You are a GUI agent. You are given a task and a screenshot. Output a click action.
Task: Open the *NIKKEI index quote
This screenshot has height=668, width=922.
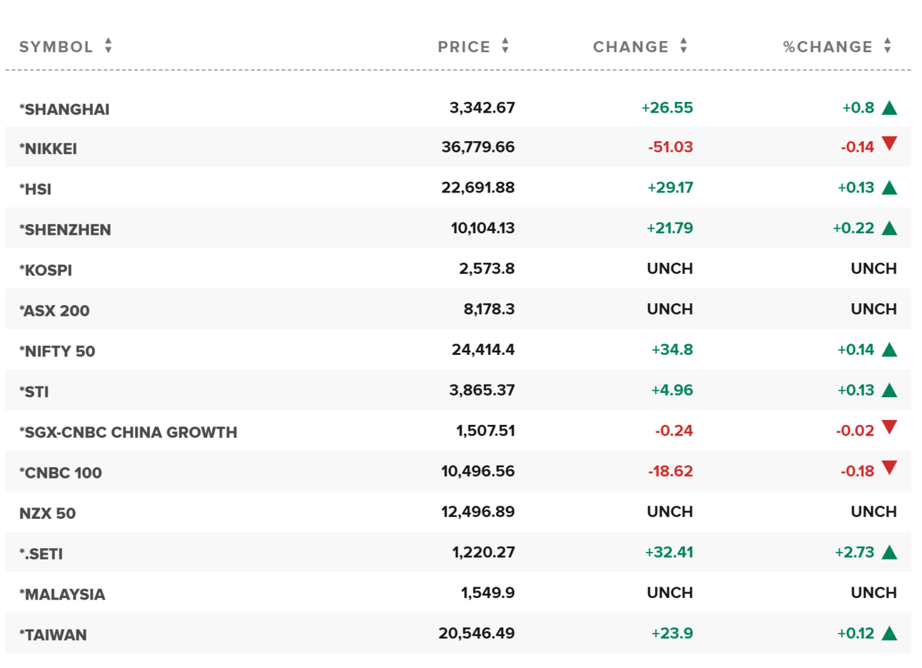tap(49, 149)
